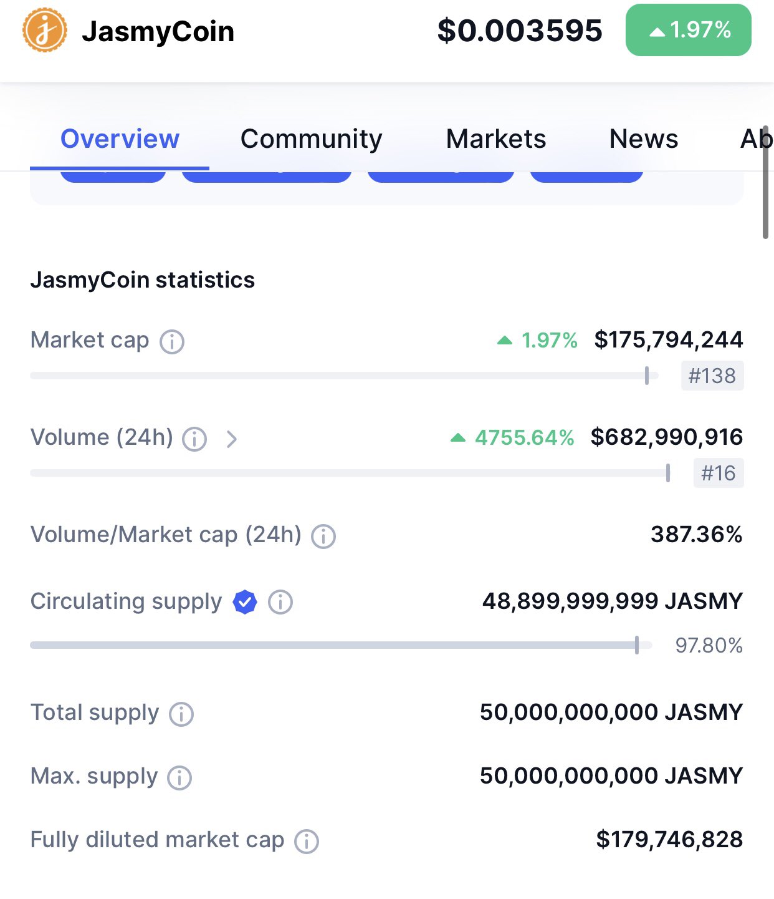
Task: Tap the Market cap label
Action: pyautogui.click(x=90, y=340)
